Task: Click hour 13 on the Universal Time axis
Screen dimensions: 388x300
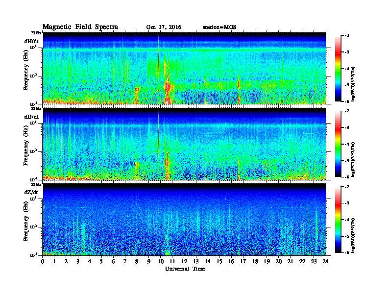Action: click(196, 261)
